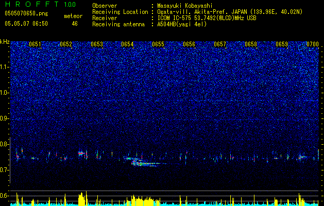The width and height of the screenshot is (324, 206).
Task: Click the HROFFT title text
Action: click(32, 4)
